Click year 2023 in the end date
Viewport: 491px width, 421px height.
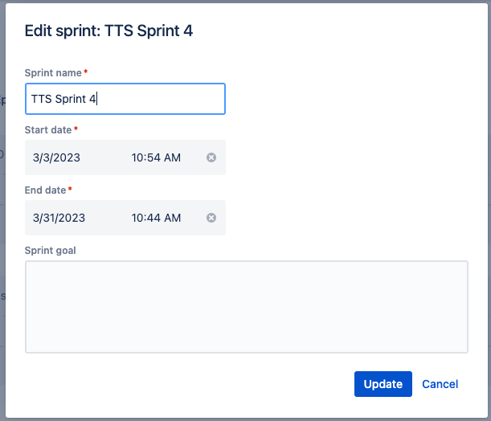72,218
